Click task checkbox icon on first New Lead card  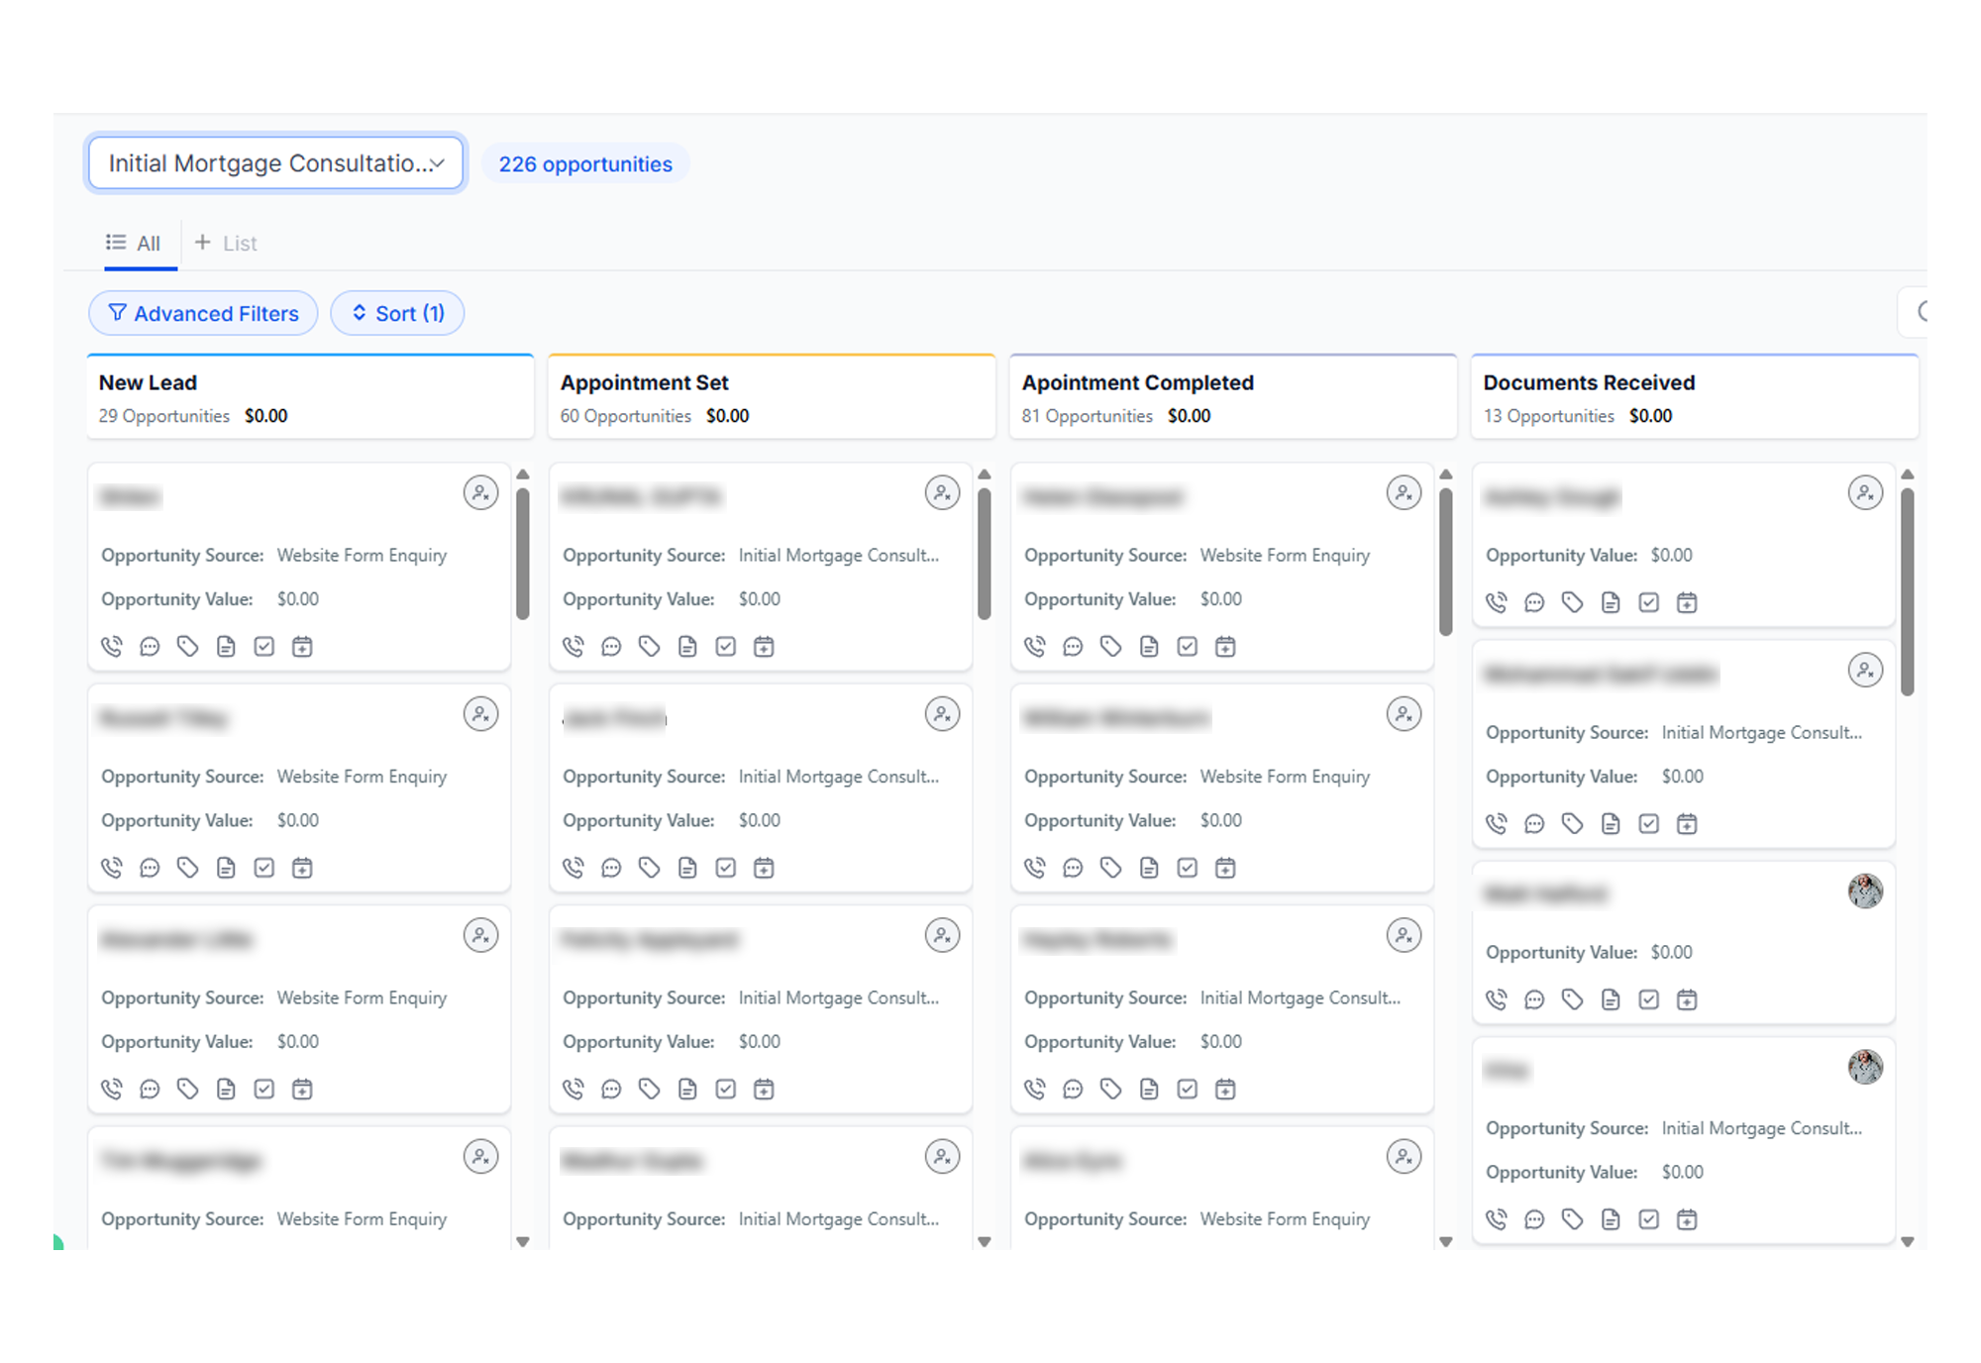pyautogui.click(x=263, y=647)
